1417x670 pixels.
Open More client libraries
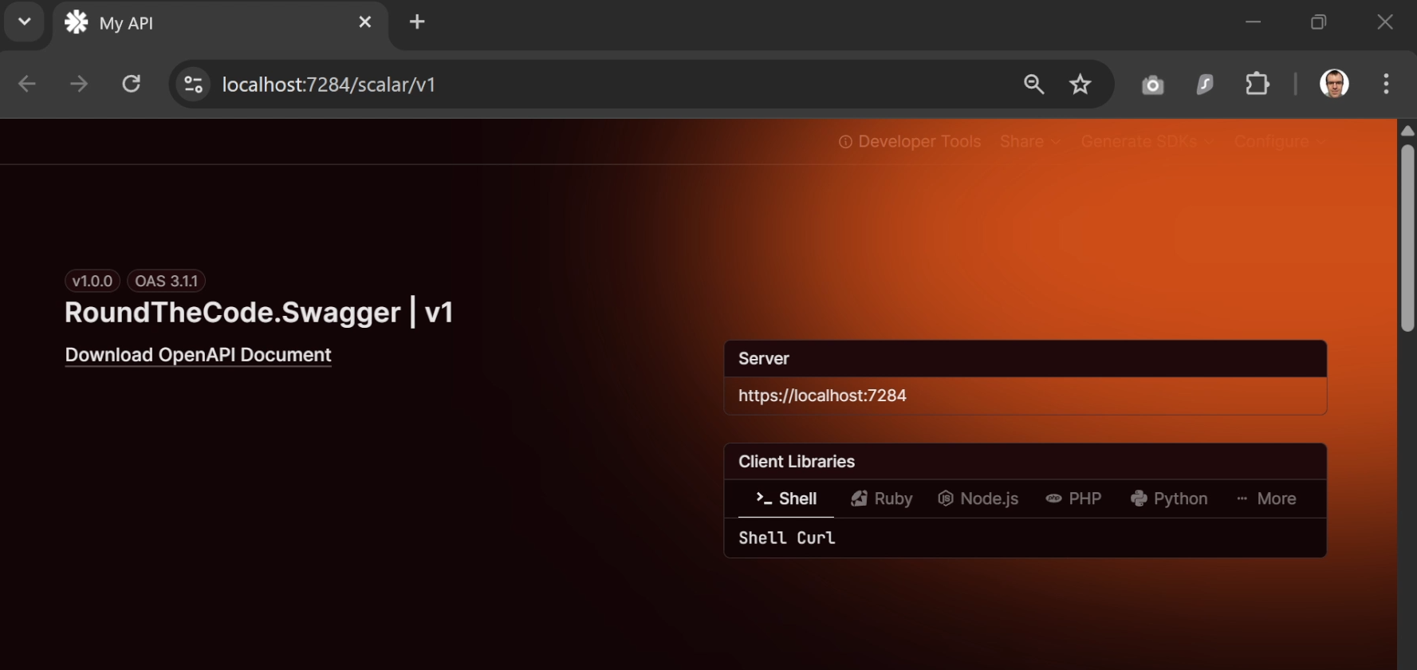(x=1266, y=499)
